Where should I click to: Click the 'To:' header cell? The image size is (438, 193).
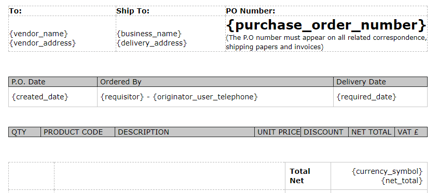point(62,11)
